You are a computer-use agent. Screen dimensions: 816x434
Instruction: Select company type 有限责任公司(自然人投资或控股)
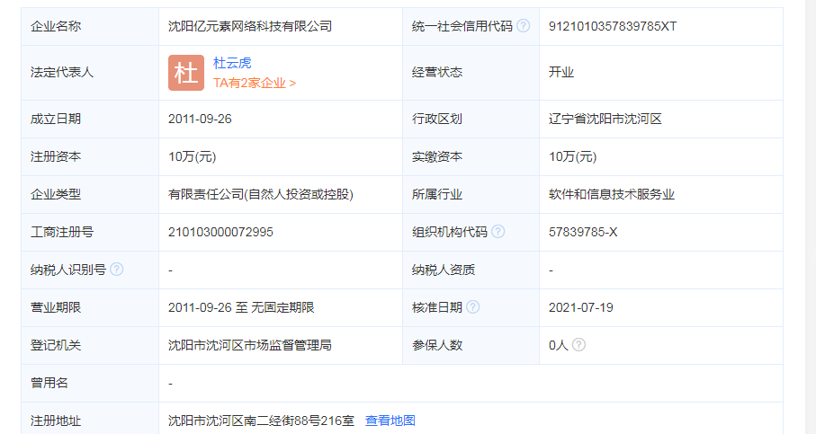261,194
